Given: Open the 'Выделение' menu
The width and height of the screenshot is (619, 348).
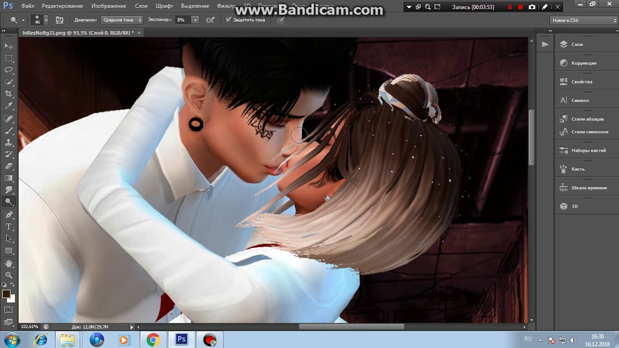Looking at the screenshot, I should 195,6.
